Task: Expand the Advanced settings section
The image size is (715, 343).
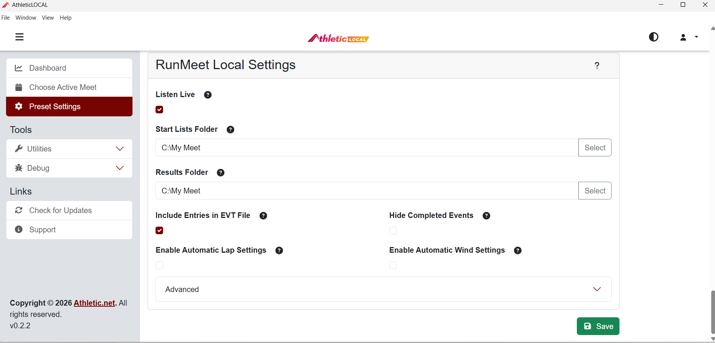Action: click(383, 289)
